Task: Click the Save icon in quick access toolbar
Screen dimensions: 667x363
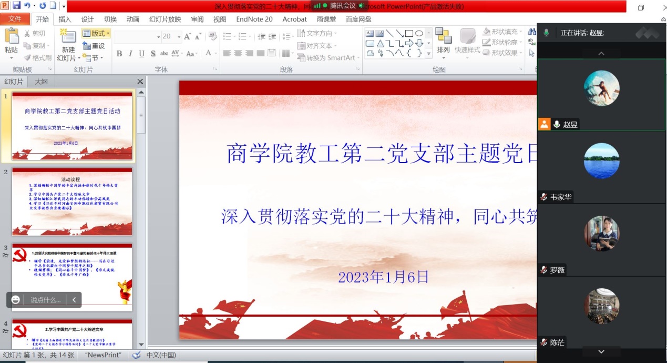Action: coord(16,6)
